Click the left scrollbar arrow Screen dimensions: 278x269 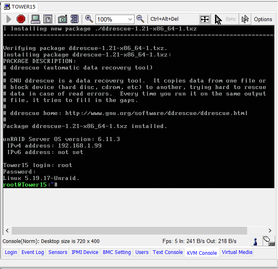(7, 230)
